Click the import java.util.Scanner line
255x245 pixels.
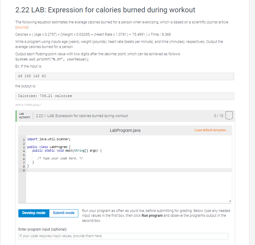[48, 139]
